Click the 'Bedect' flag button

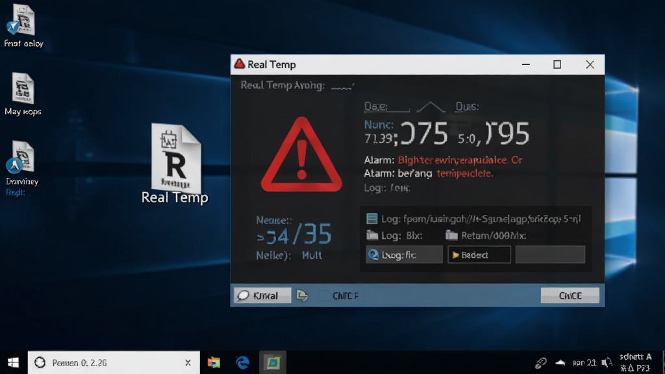click(479, 255)
